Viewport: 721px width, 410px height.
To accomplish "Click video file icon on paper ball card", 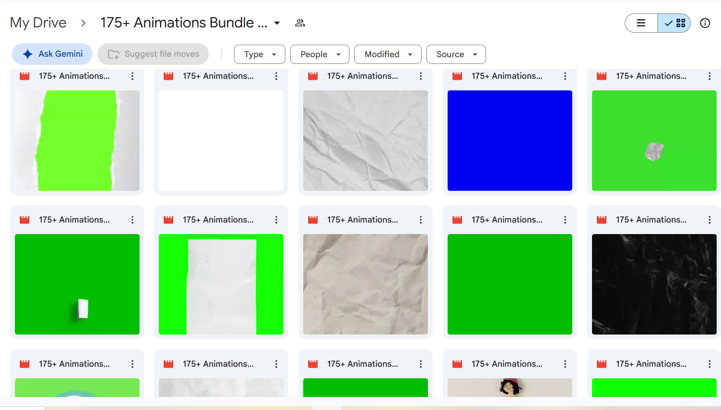I will (602, 76).
